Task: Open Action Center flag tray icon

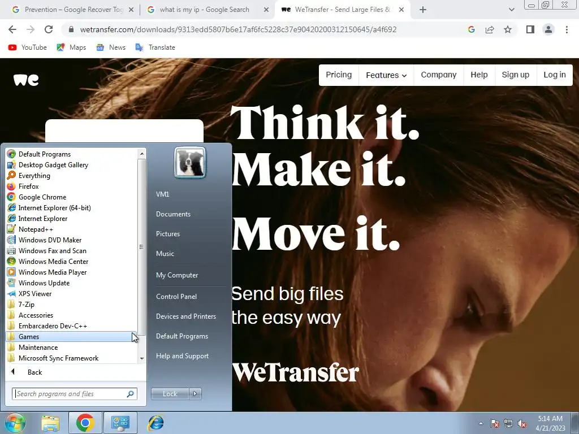Action: 495,423
